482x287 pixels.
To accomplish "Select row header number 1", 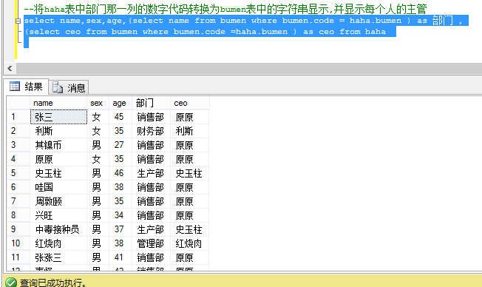I will click(18, 117).
